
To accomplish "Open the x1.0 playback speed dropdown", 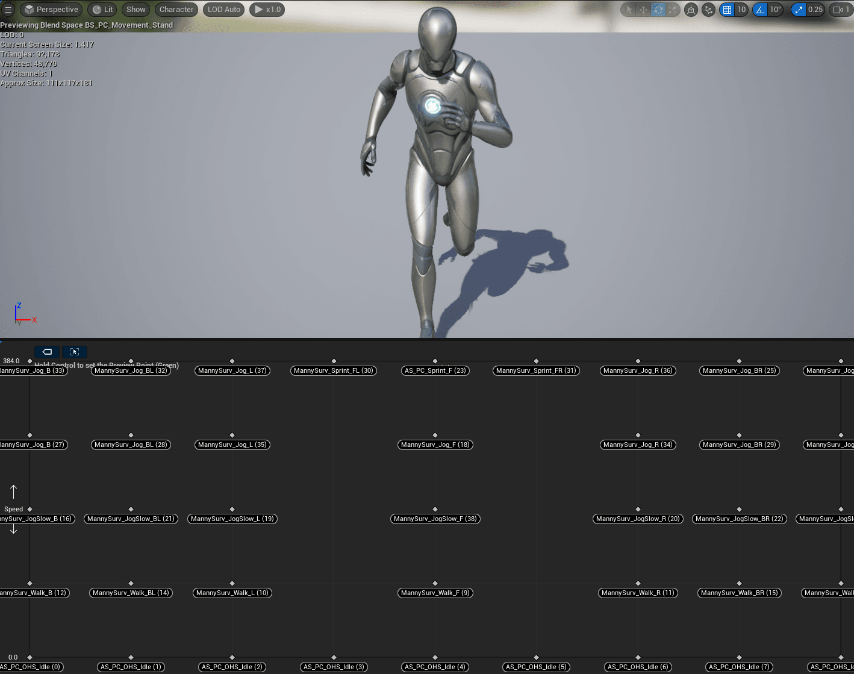I will (x=267, y=10).
